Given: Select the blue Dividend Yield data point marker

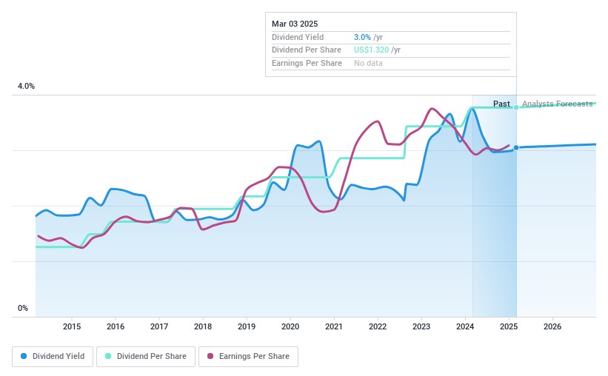Looking at the screenshot, I should [x=516, y=147].
